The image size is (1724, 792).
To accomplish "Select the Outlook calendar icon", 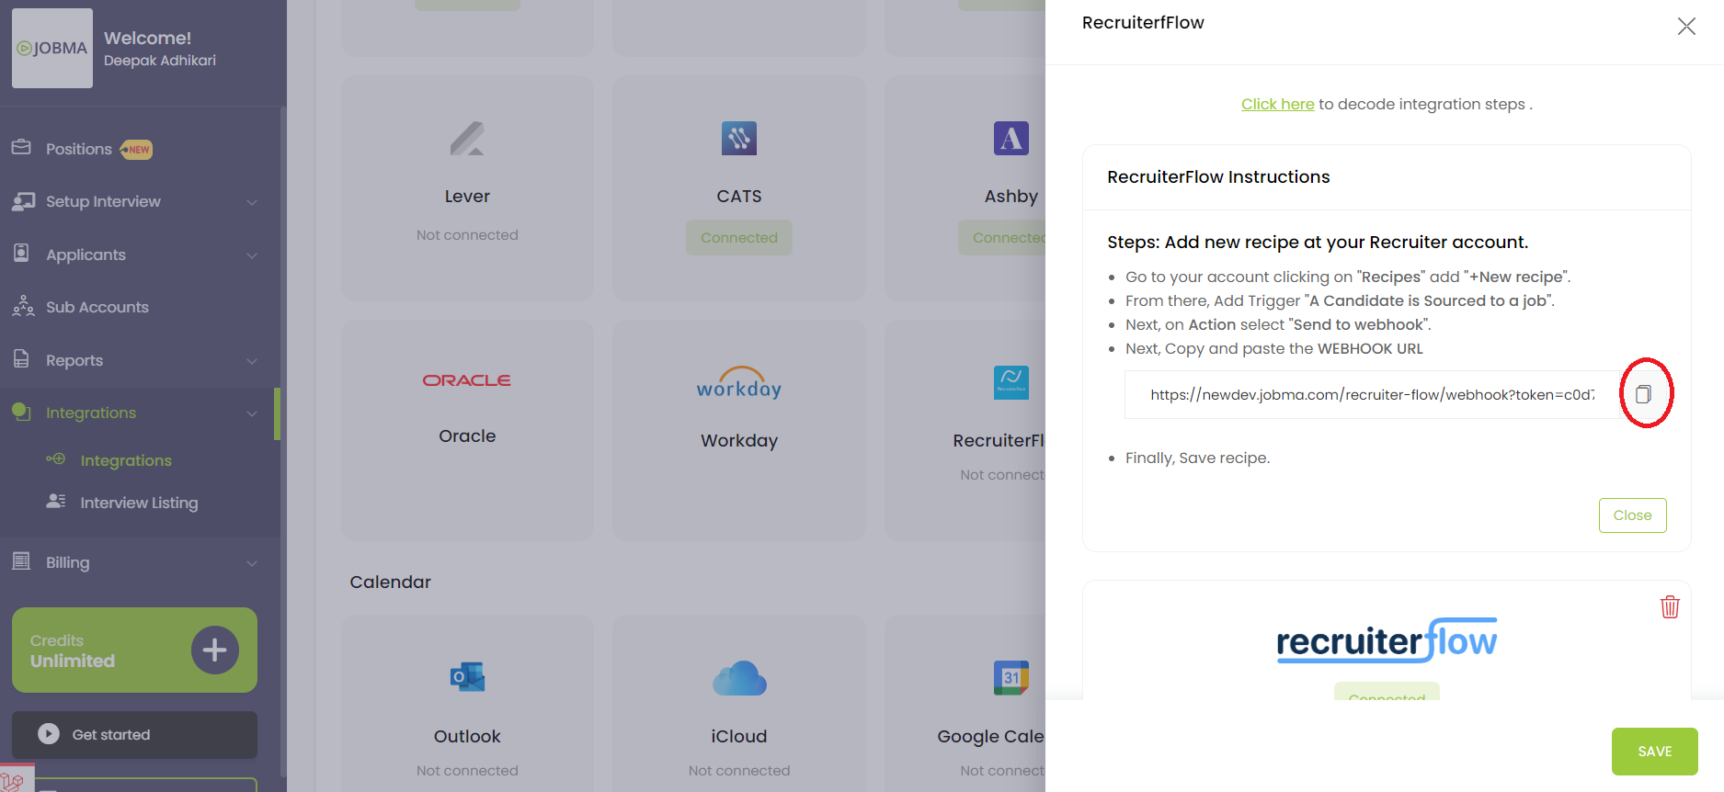I will pos(467,678).
